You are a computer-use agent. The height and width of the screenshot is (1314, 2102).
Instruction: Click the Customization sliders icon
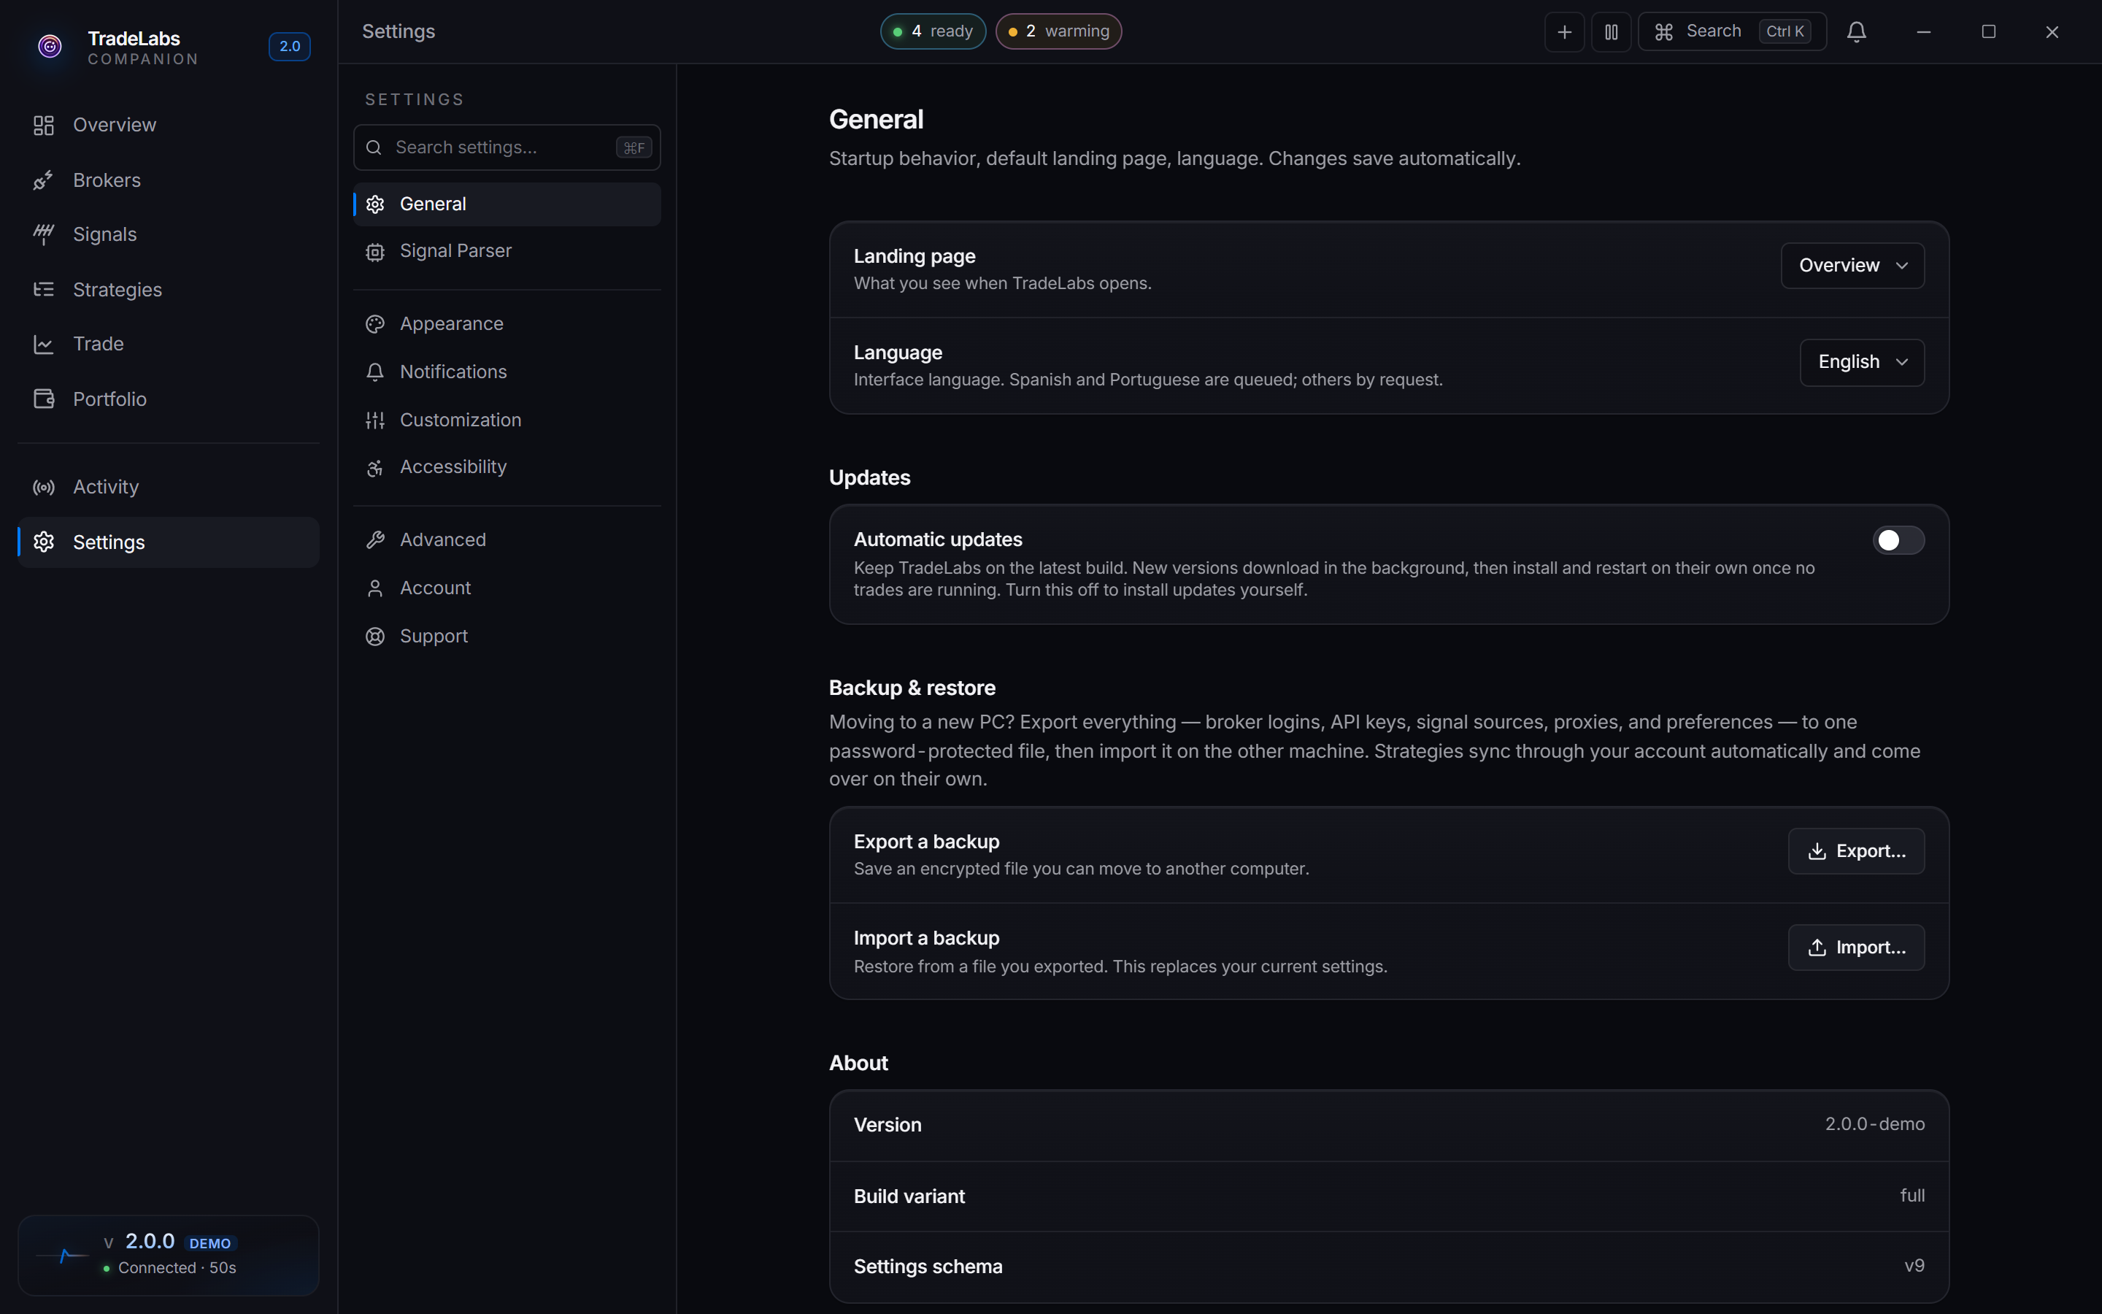375,420
